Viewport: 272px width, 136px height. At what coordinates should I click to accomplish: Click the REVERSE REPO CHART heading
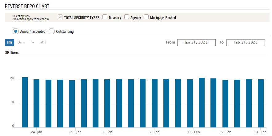click(x=27, y=6)
